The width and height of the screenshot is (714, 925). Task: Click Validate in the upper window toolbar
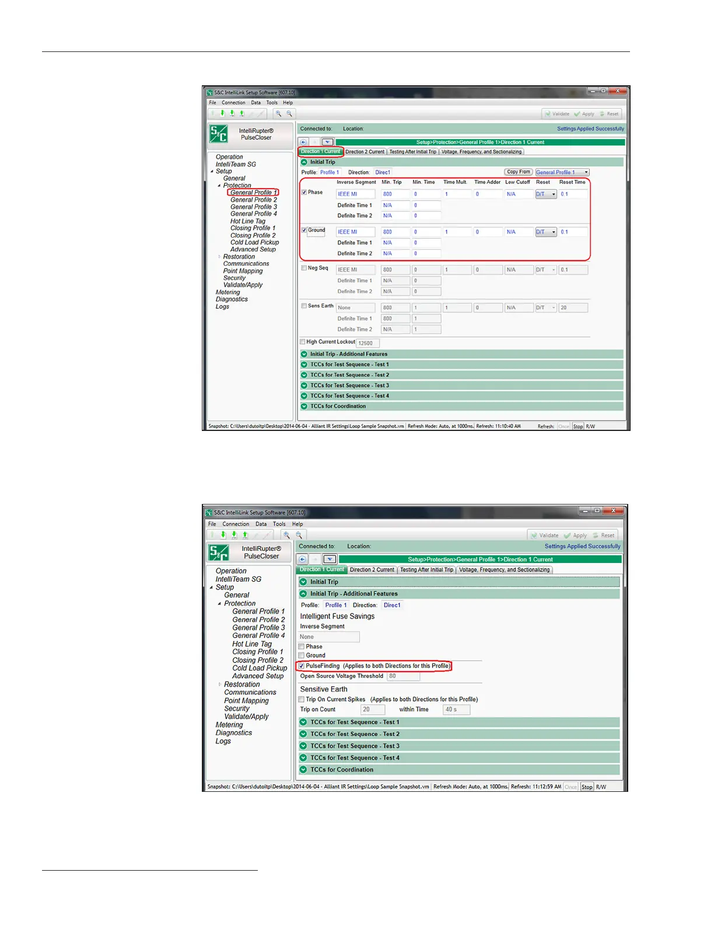pos(556,114)
